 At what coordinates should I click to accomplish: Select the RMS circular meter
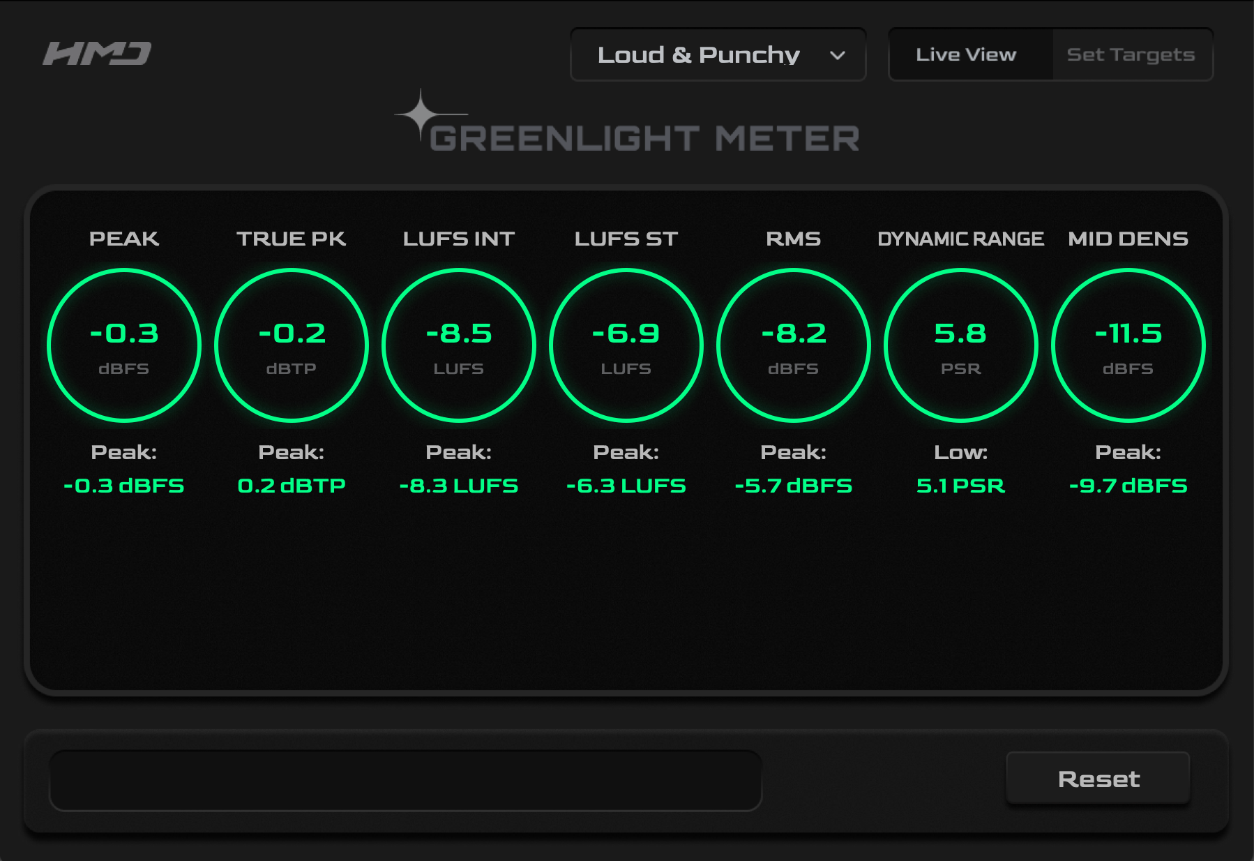[x=794, y=345]
